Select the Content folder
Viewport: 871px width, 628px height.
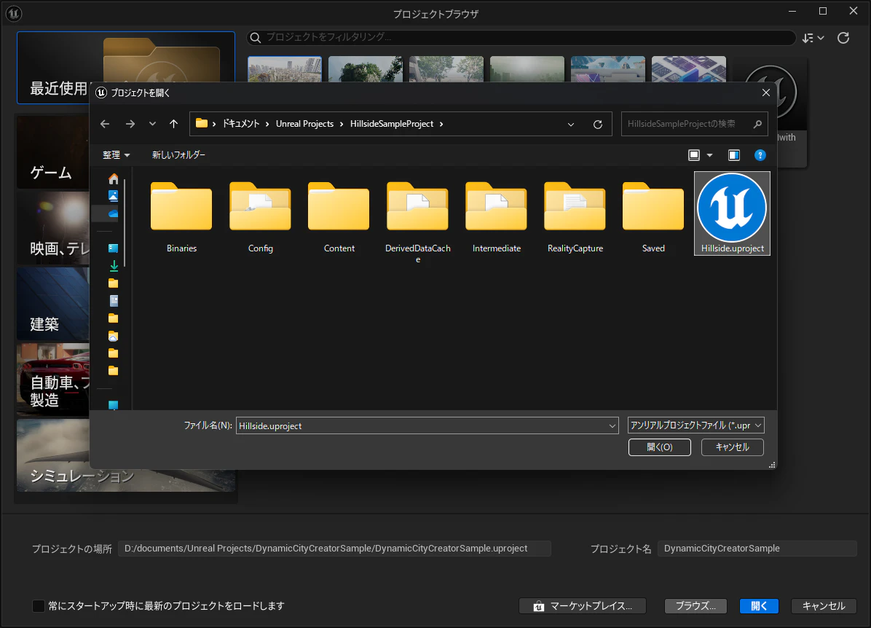pos(339,218)
